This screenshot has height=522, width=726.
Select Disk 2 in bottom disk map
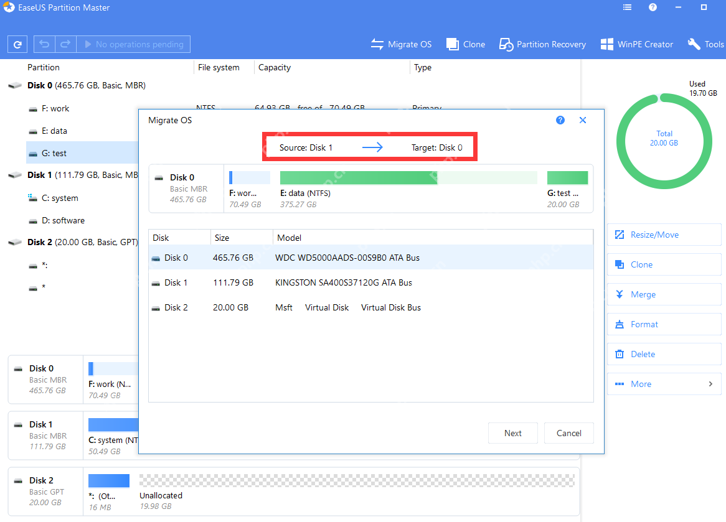point(46,492)
